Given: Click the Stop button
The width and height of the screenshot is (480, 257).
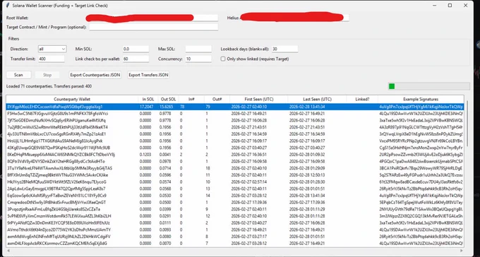Looking at the screenshot, I should pos(47,75).
